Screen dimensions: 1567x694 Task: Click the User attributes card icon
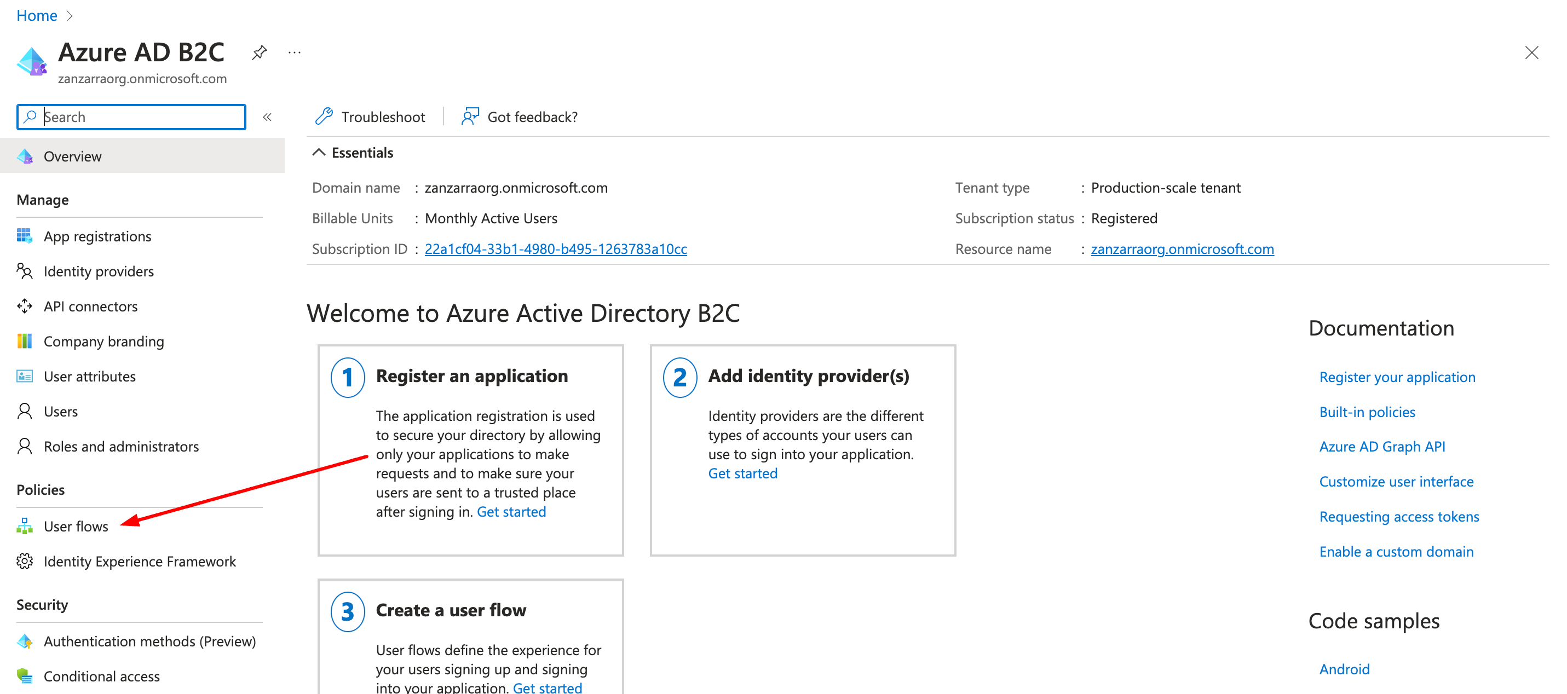pos(24,376)
